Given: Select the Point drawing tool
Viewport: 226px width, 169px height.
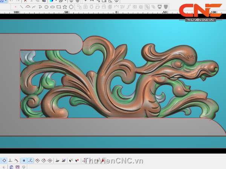Looking at the screenshot, I should pos(15,7).
